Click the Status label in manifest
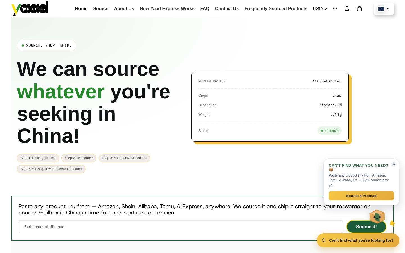This screenshot has width=405, height=253. [203, 131]
